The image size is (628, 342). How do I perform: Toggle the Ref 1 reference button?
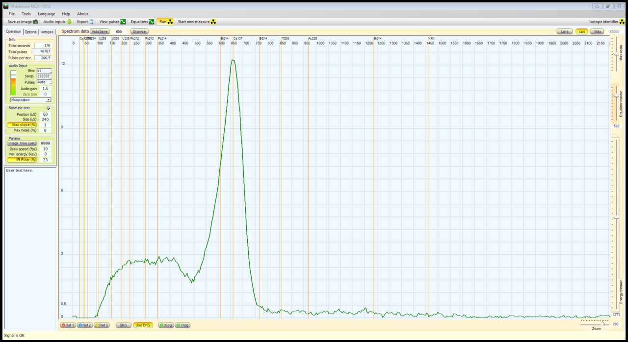click(x=68, y=325)
